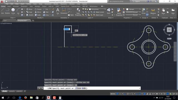Toggle the grid display in status bar
178x100 pixels.
117,94
